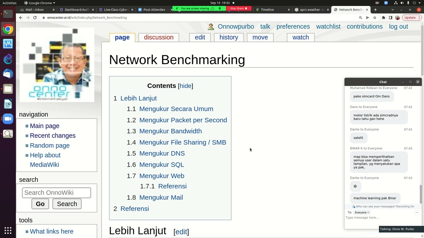
Task: Go forward in Chrome
Action: (28, 18)
